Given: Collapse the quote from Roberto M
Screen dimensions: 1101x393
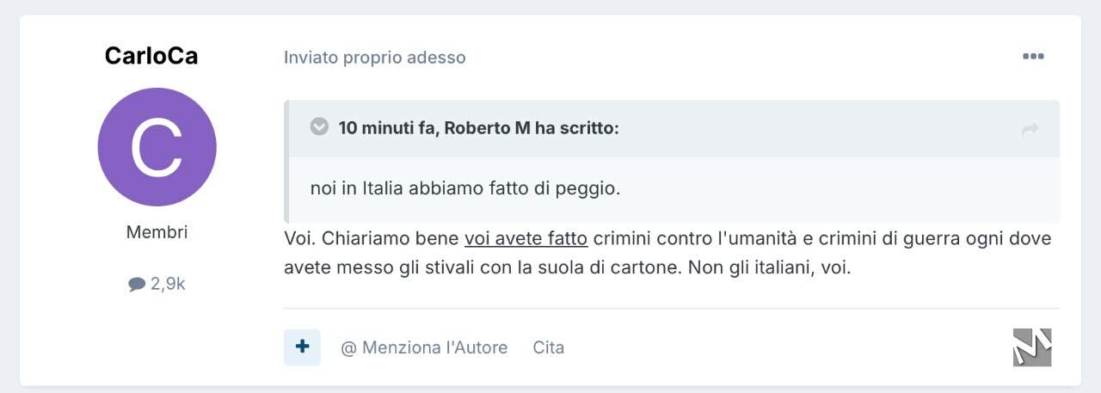Looking at the screenshot, I should click(319, 127).
